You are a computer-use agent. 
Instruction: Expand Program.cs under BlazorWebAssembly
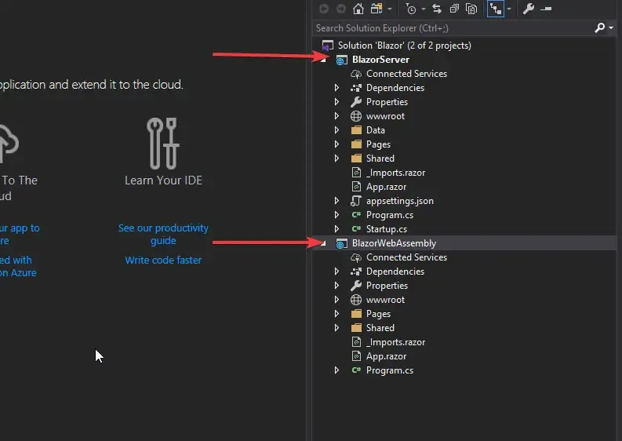click(x=336, y=370)
